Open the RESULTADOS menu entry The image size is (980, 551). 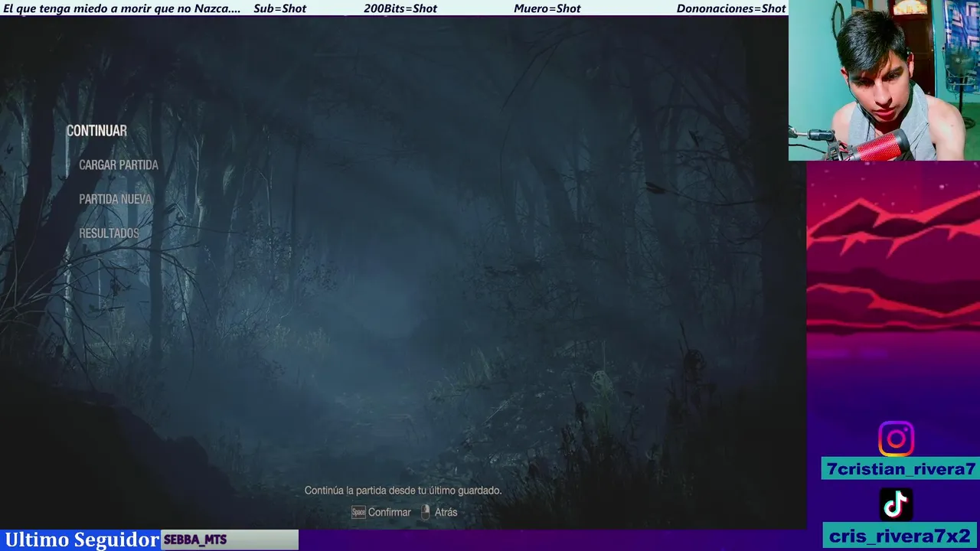[109, 233]
